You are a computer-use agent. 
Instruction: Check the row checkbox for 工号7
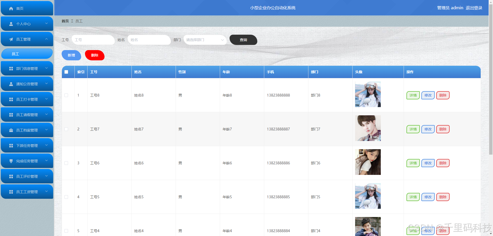click(66, 129)
